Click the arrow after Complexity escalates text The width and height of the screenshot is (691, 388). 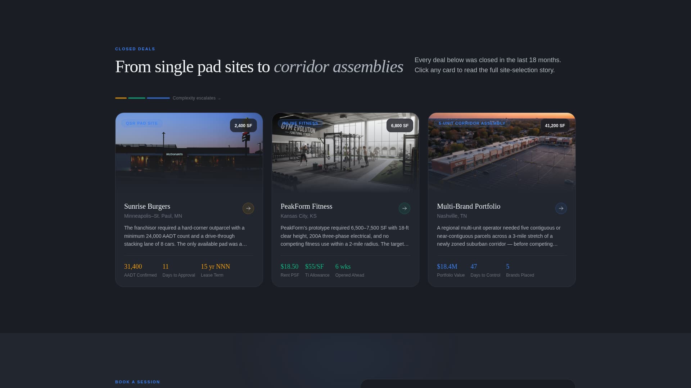[x=219, y=98]
